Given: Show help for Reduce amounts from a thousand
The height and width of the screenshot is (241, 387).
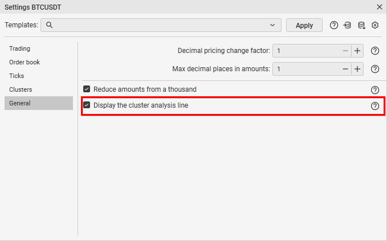Looking at the screenshot, I should coord(375,90).
